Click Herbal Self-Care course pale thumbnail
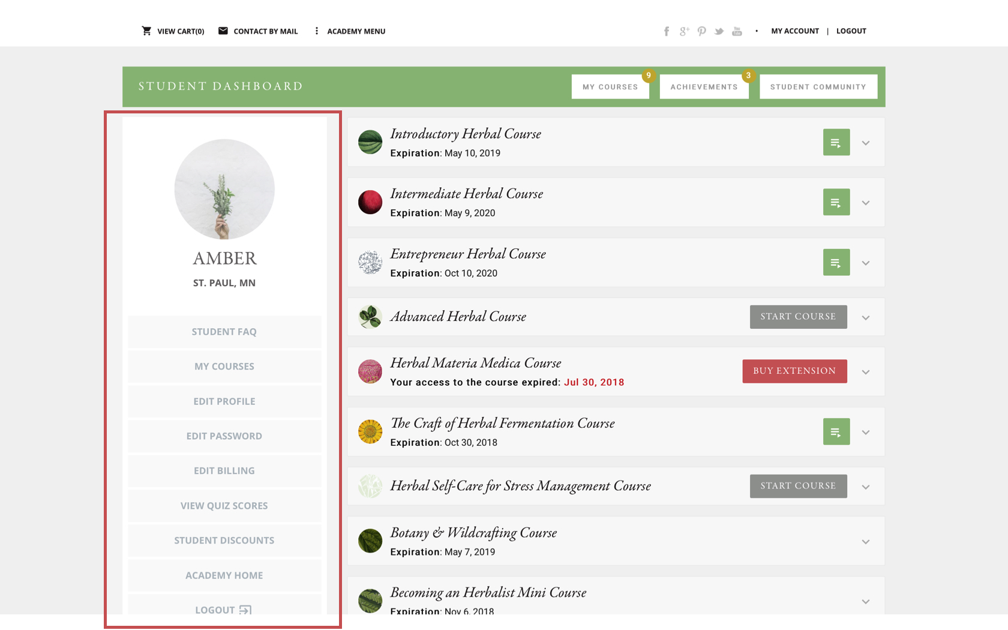Screen dimensions: 1008x630 [370, 486]
